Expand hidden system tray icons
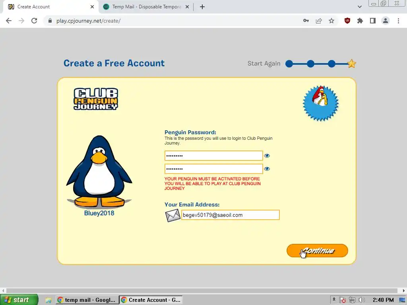The height and width of the screenshot is (305, 407). 334,300
